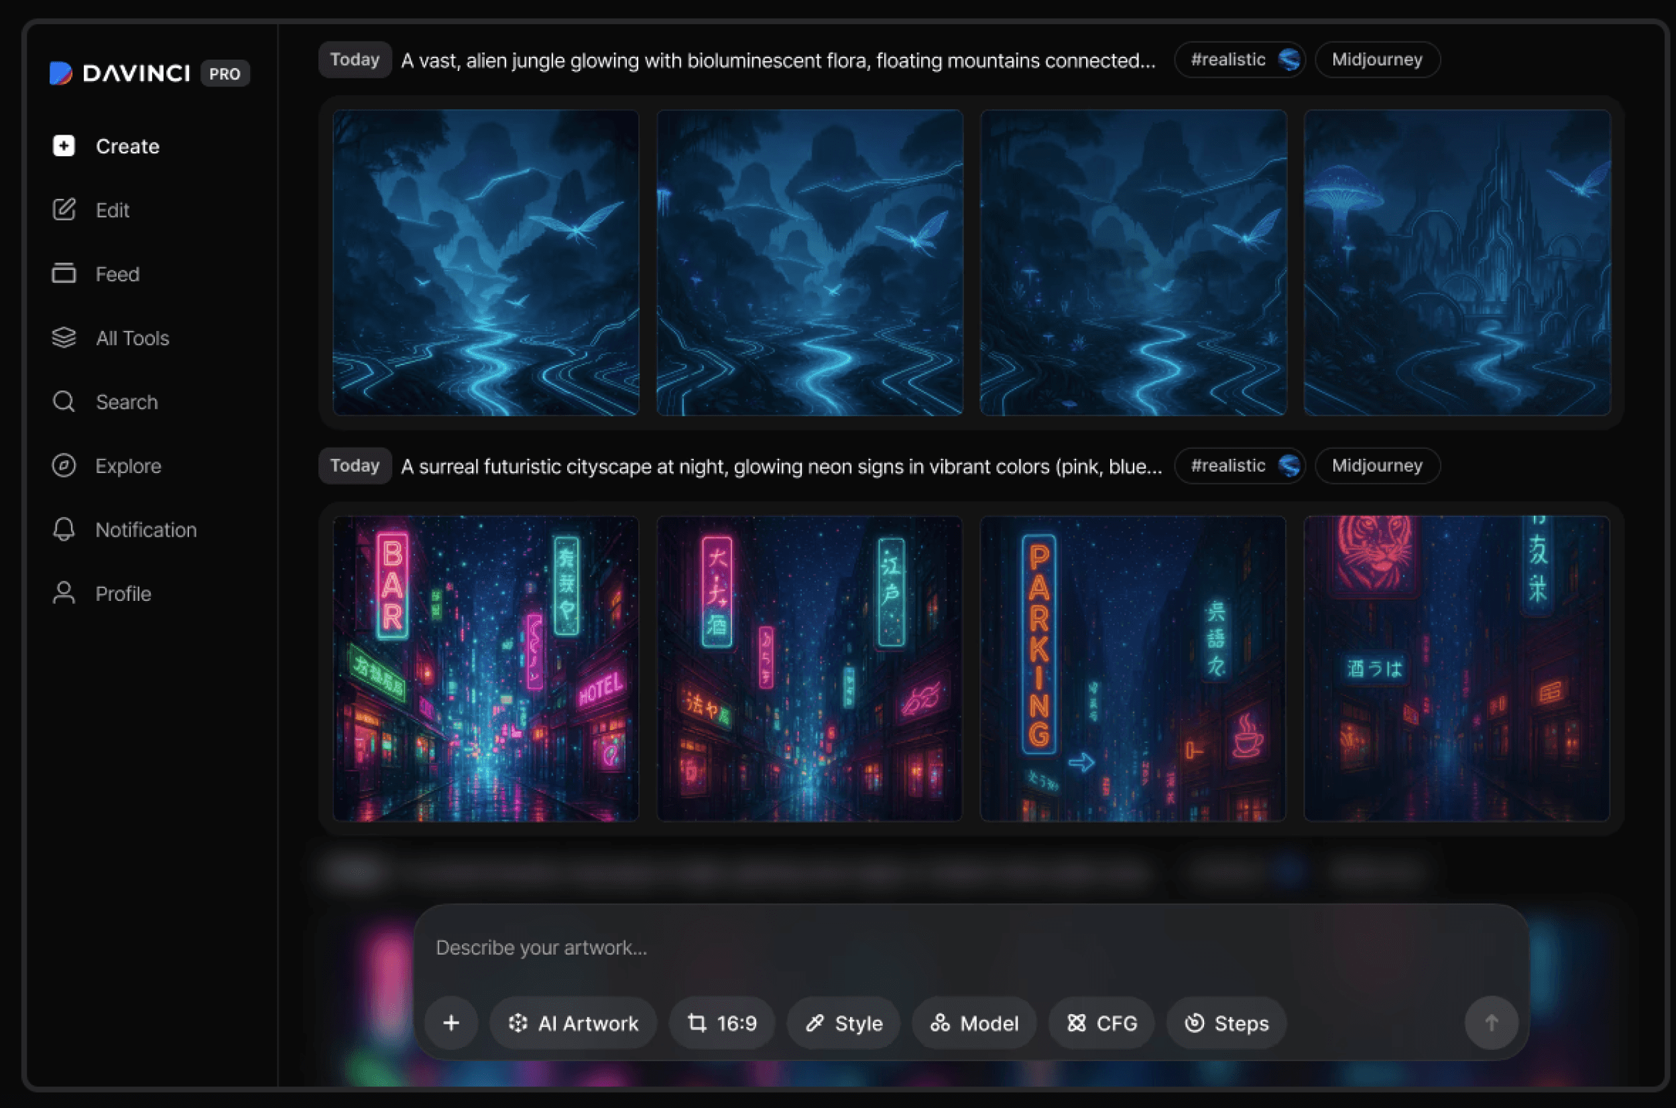Open the Feed icon in sidebar
The height and width of the screenshot is (1108, 1676).
(64, 273)
